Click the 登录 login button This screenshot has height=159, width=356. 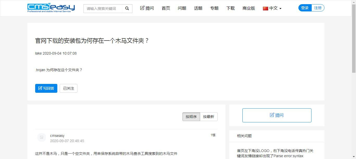coord(305,8)
